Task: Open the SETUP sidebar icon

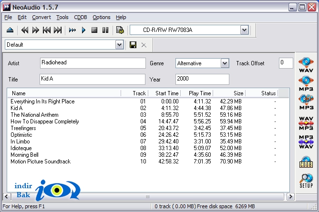Action: tap(306, 181)
